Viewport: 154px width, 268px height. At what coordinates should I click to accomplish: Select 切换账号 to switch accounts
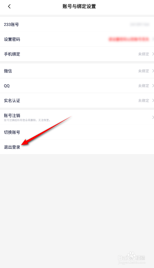[x=77, y=132]
